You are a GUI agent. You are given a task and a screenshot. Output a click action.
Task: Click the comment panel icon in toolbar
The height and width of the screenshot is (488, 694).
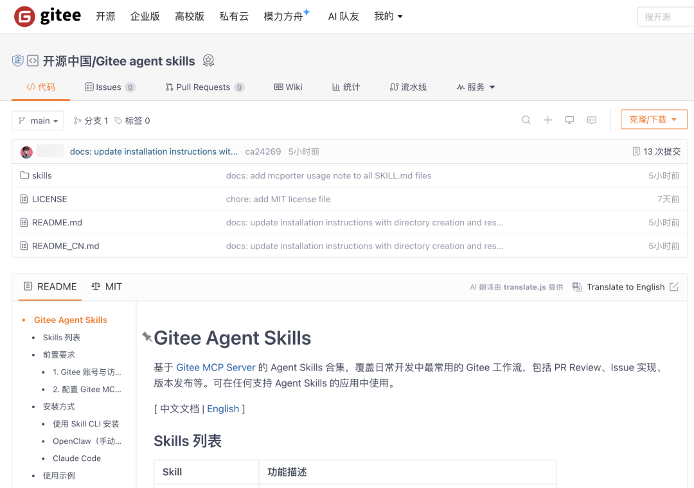592,120
